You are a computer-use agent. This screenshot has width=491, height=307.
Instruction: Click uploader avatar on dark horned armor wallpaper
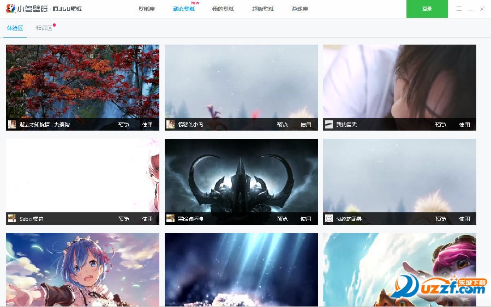coord(170,218)
